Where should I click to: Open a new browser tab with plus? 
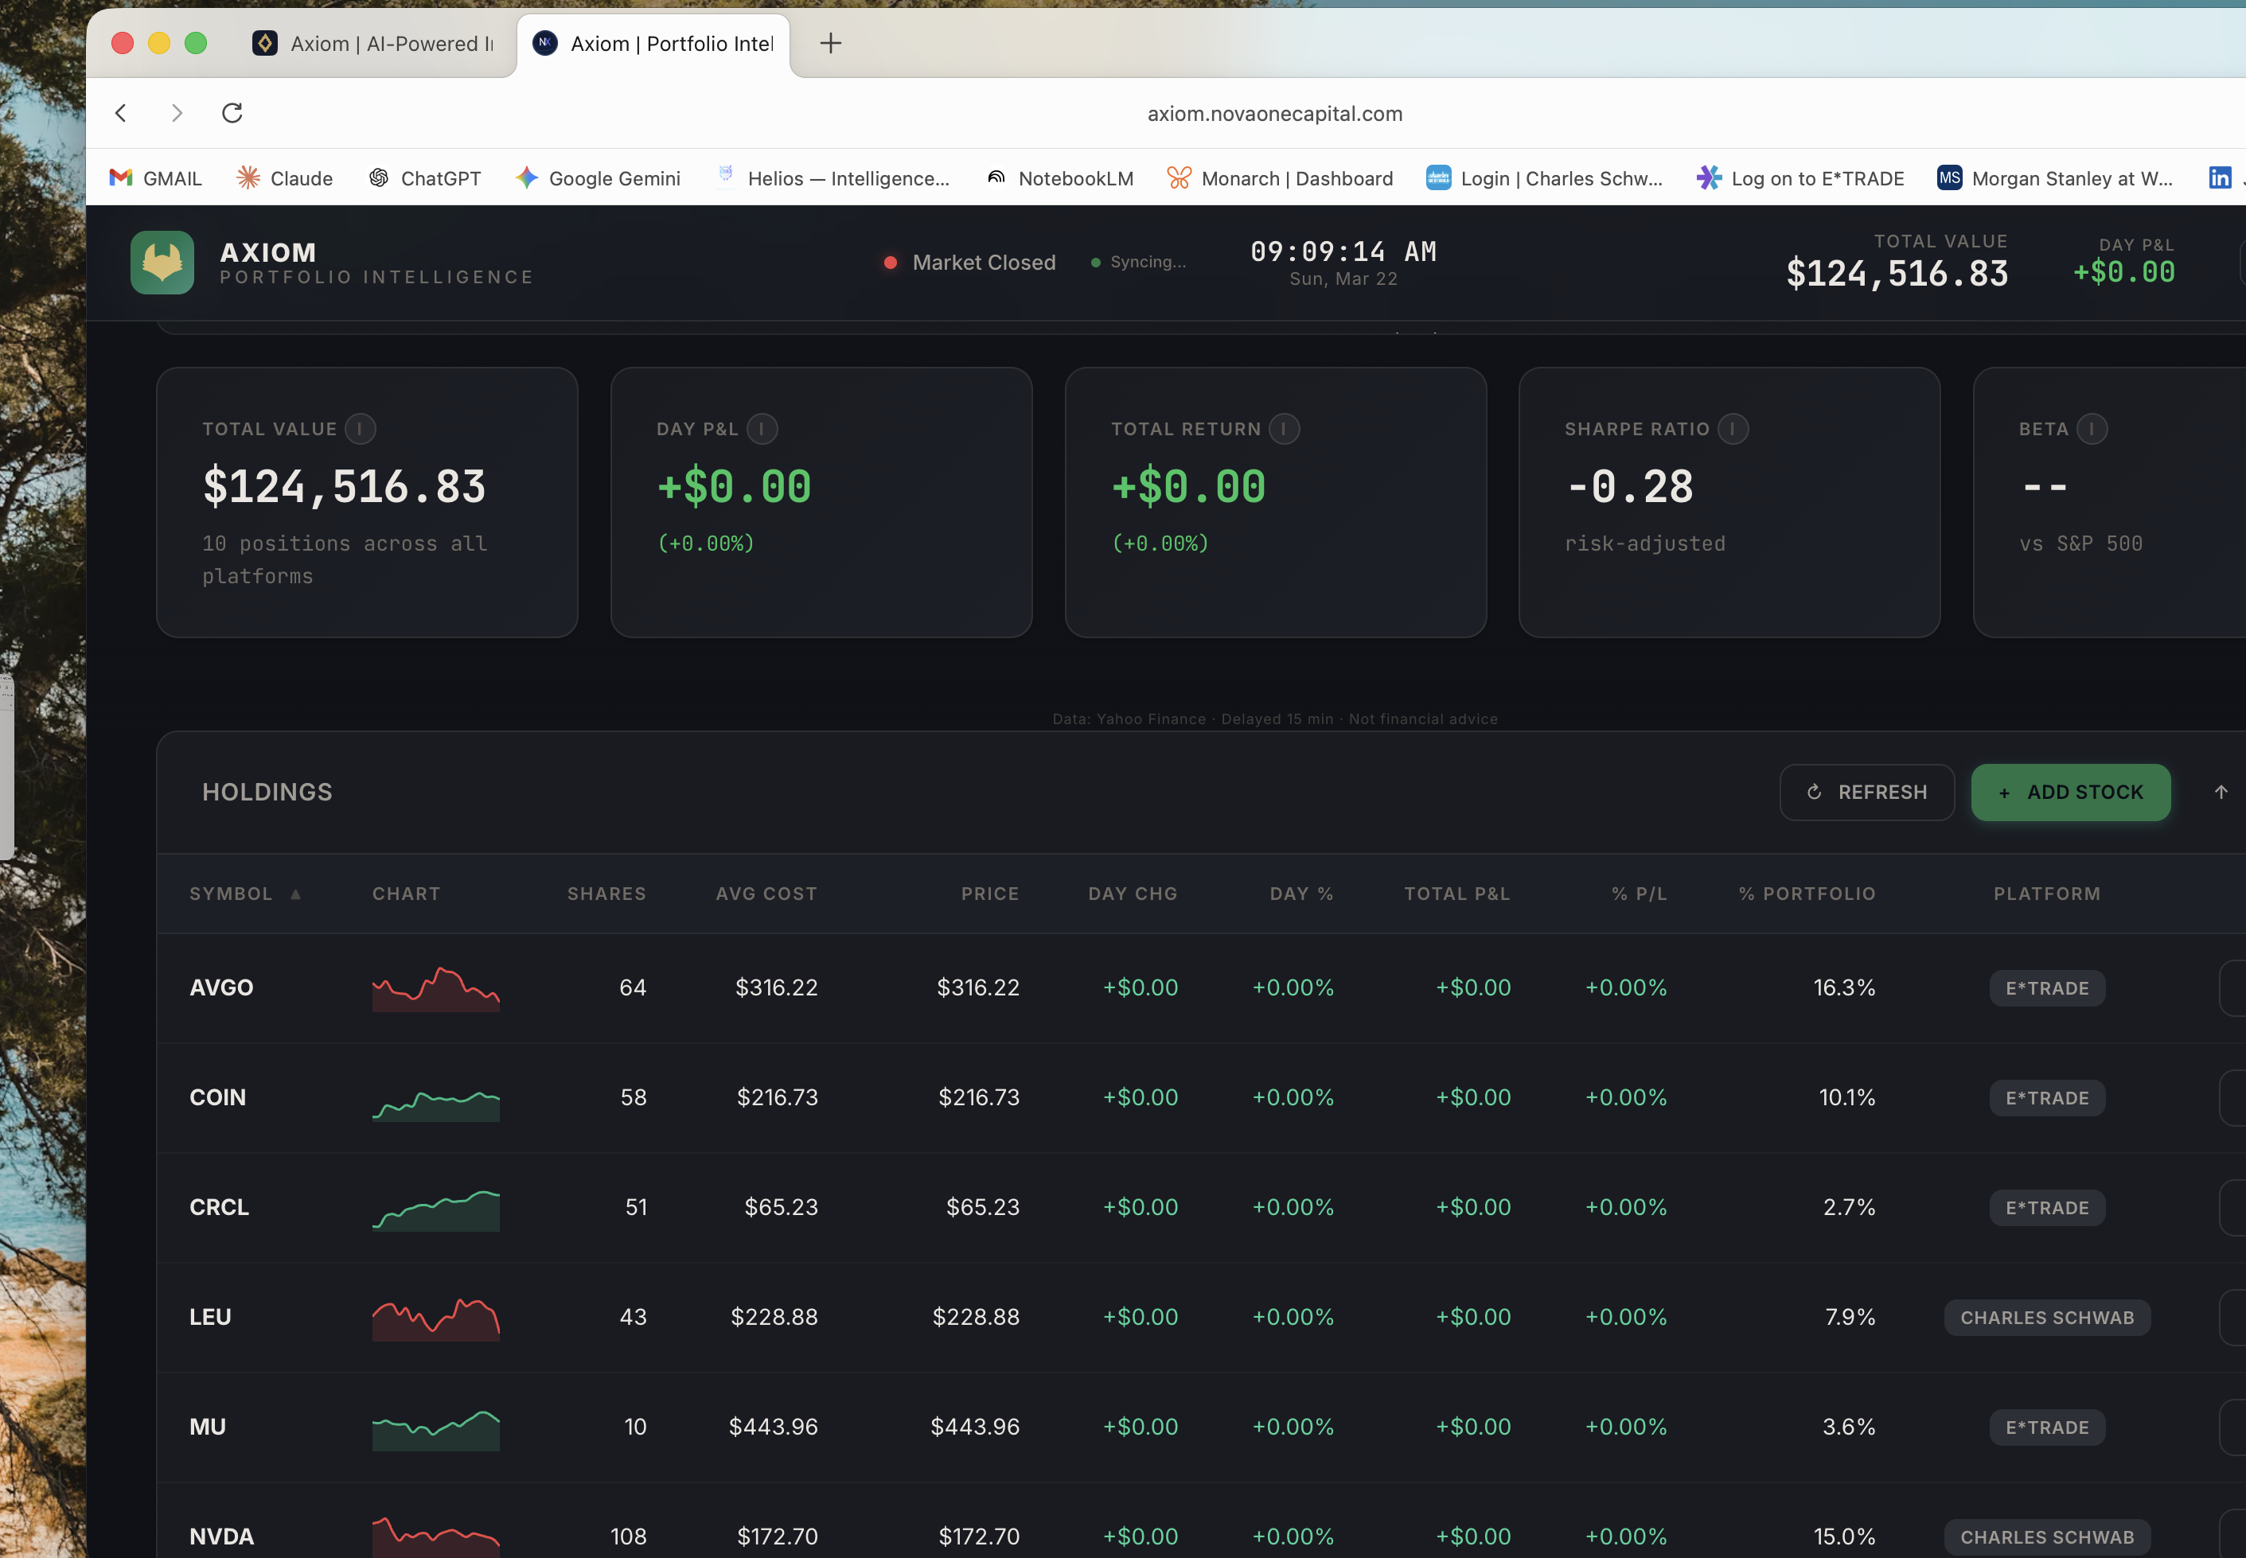[830, 43]
